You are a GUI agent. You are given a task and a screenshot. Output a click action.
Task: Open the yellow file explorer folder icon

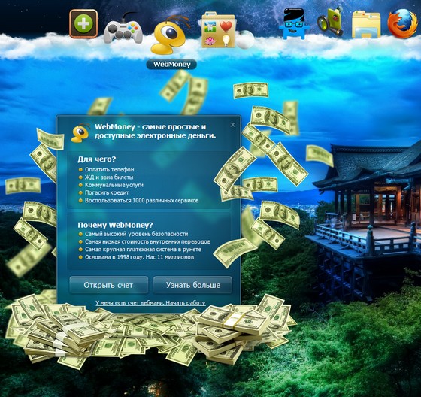(x=366, y=24)
